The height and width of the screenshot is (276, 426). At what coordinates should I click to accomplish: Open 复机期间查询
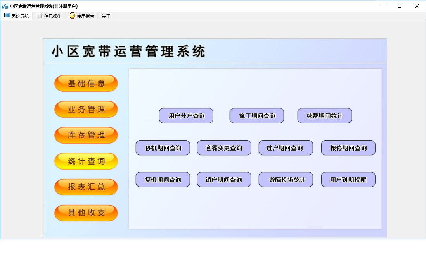pyautogui.click(x=163, y=180)
